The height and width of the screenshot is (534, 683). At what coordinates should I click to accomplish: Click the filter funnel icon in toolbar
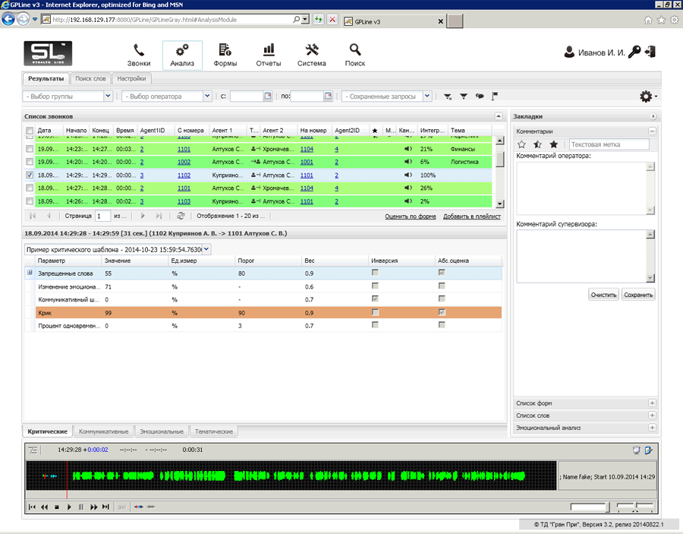(x=464, y=97)
